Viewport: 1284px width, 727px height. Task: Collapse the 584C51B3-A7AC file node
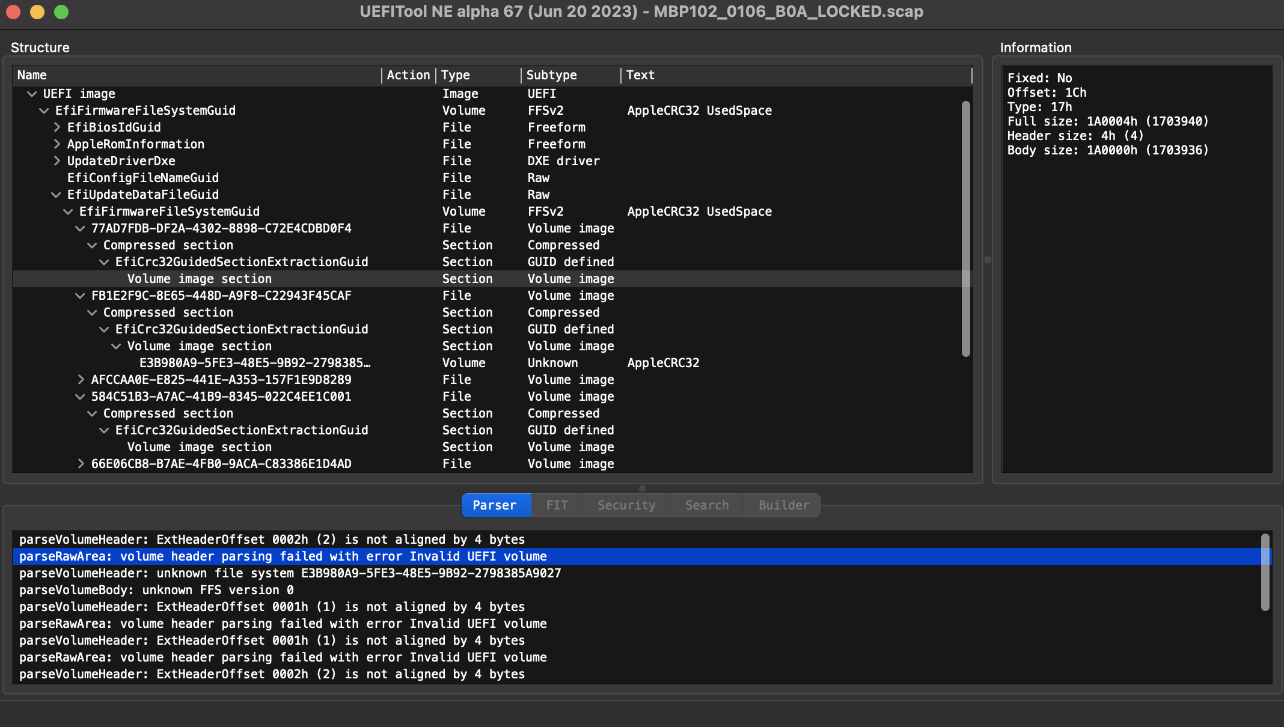click(81, 396)
